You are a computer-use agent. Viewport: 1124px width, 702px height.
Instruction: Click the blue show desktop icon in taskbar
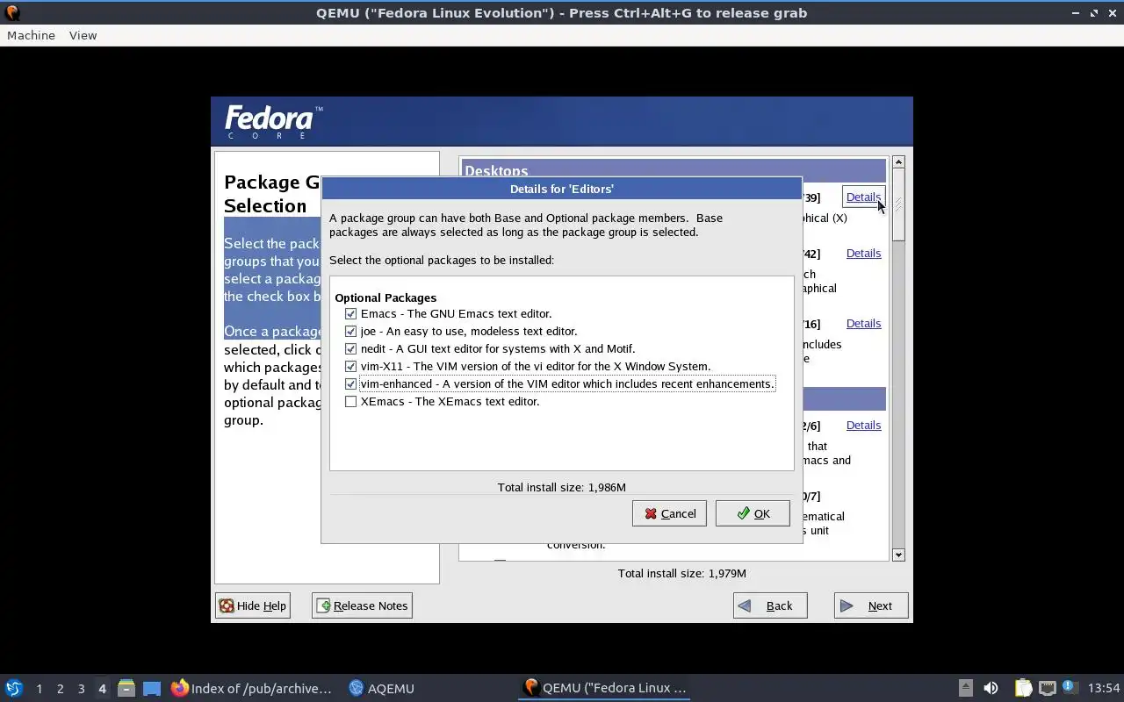(152, 688)
